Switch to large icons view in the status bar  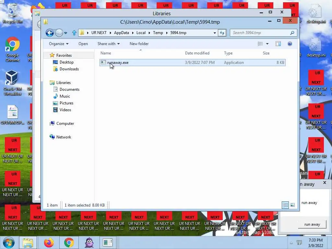[x=292, y=205]
